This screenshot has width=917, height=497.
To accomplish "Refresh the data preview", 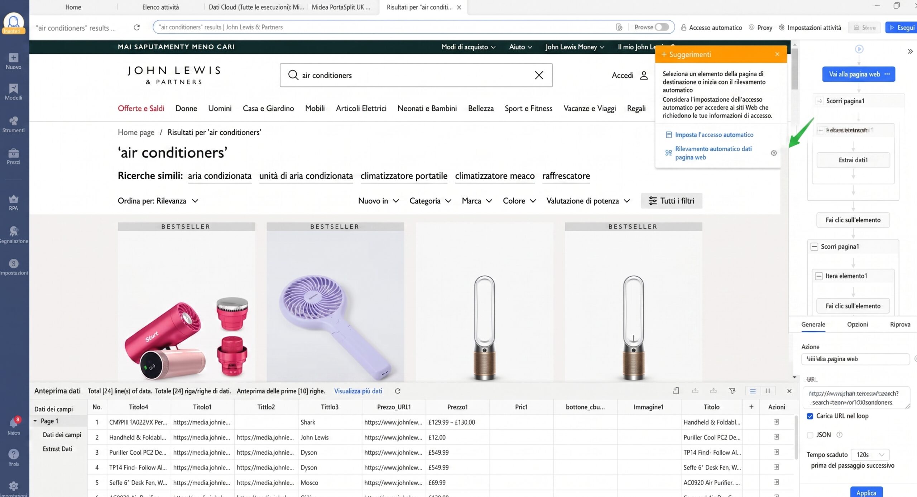I will click(398, 391).
